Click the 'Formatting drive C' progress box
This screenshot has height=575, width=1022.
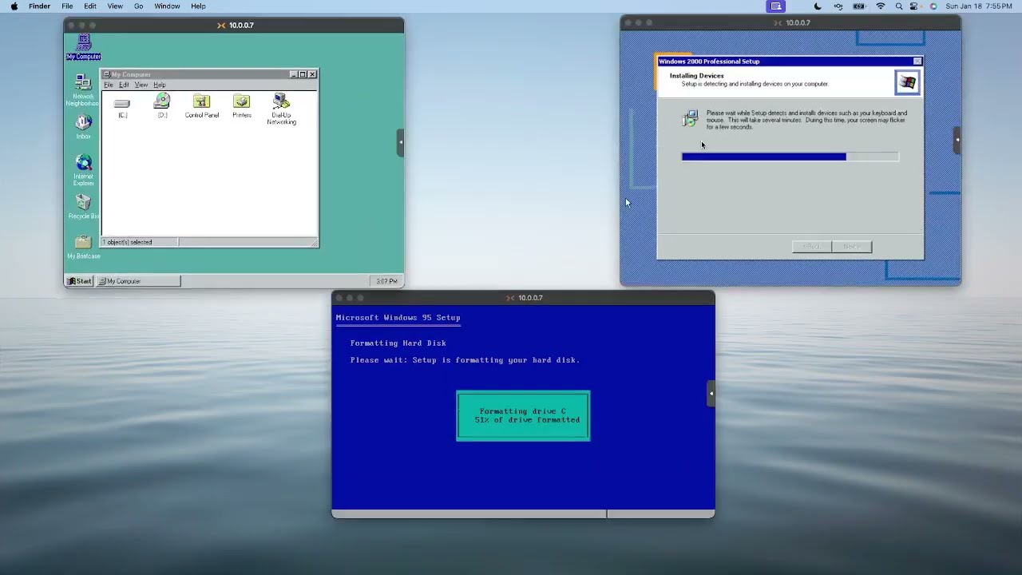pos(523,416)
